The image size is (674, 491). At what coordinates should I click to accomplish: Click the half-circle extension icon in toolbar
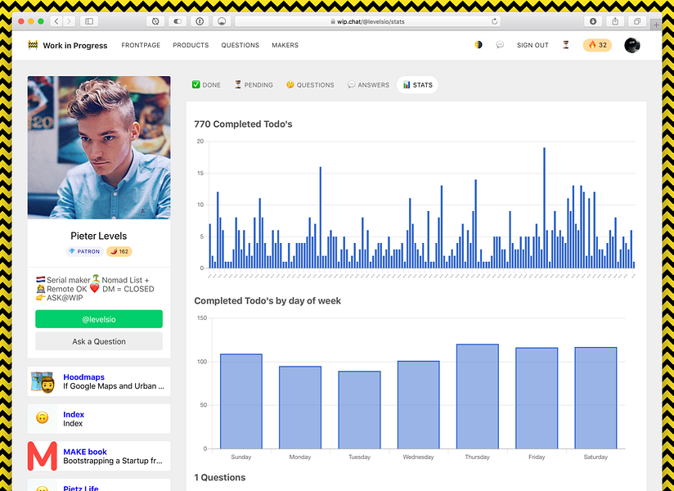point(222,21)
